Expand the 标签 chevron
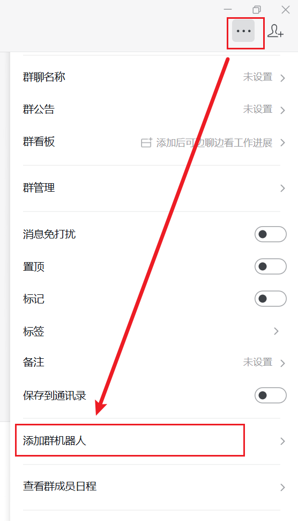The image size is (298, 521). [276, 331]
